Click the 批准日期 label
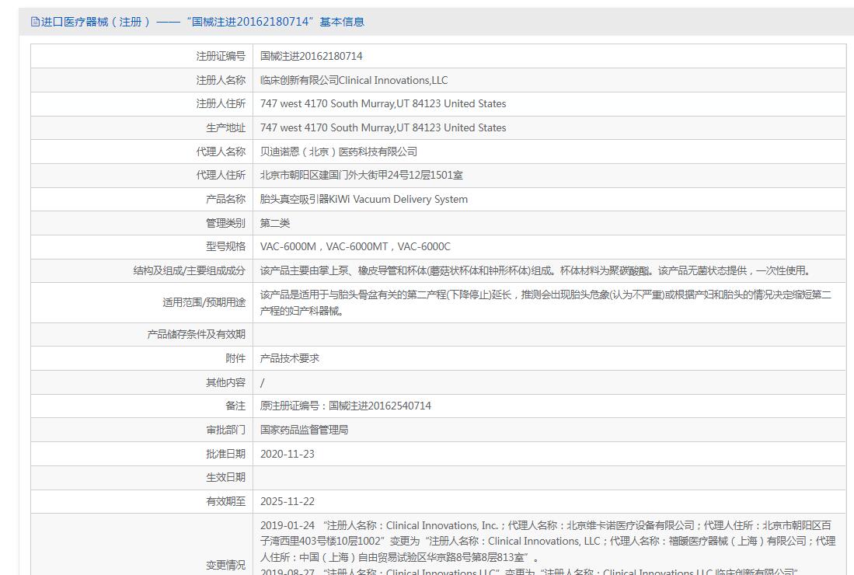The width and height of the screenshot is (854, 575). point(225,454)
